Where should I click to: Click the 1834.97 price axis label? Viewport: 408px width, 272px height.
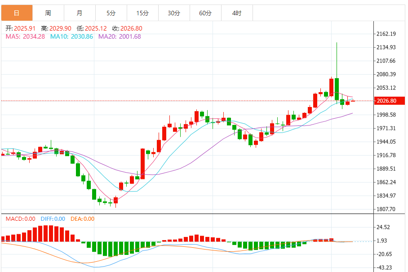(386, 196)
